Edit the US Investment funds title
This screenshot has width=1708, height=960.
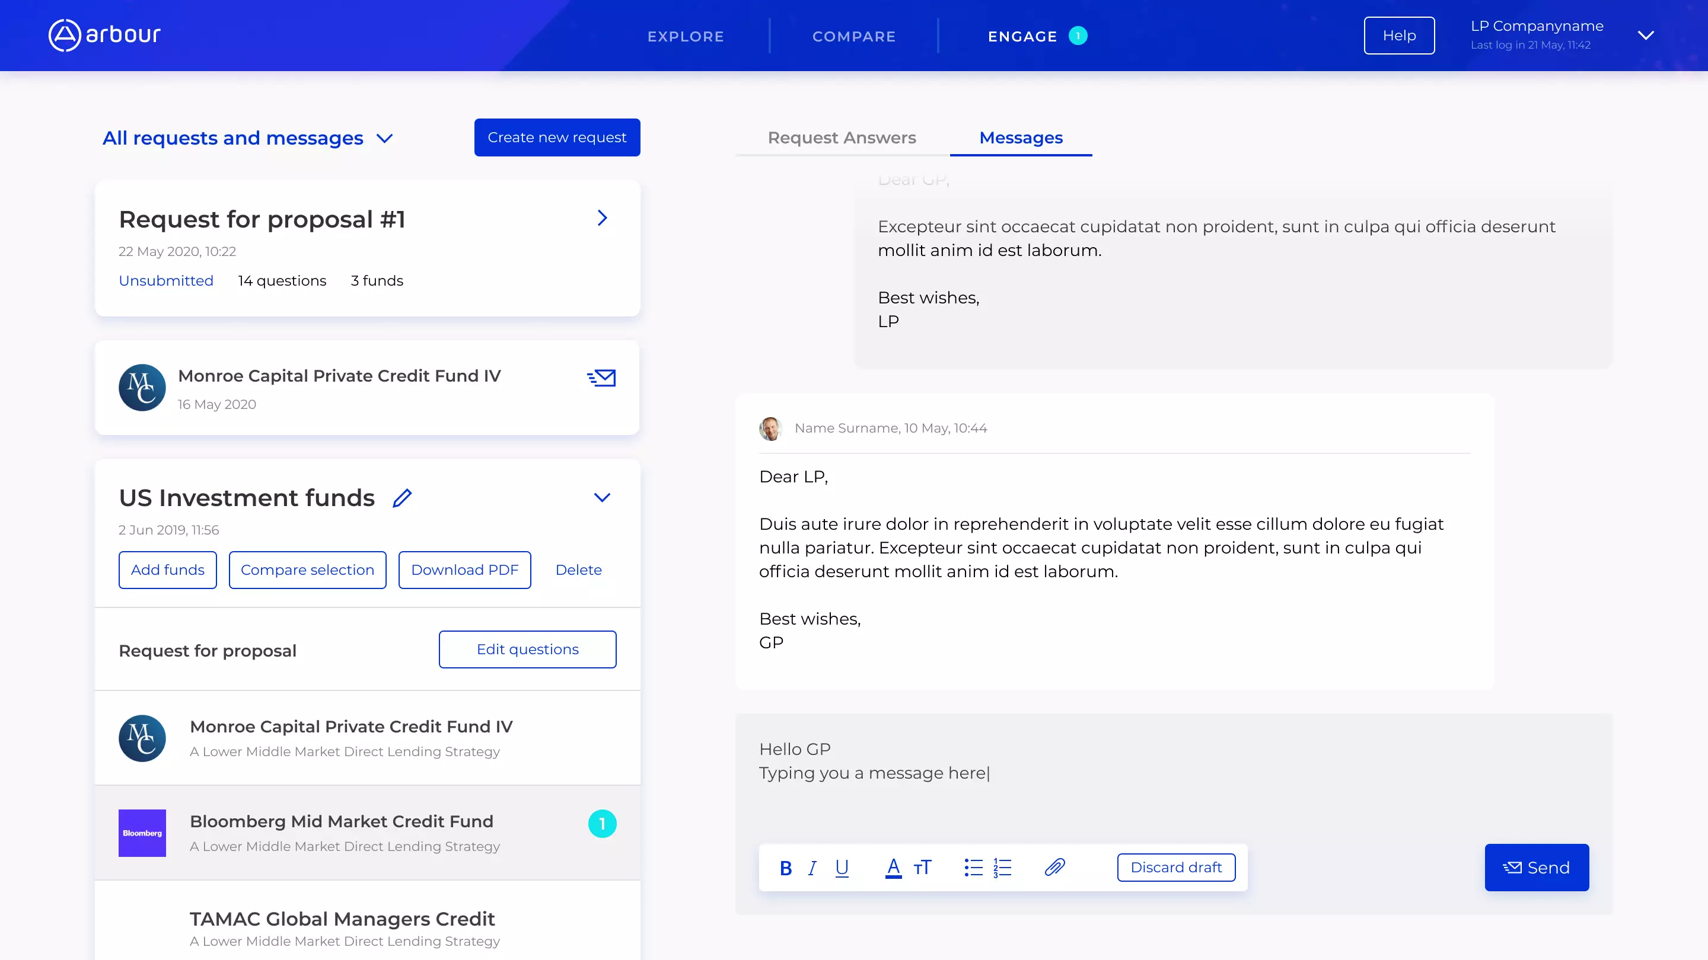pos(403,498)
